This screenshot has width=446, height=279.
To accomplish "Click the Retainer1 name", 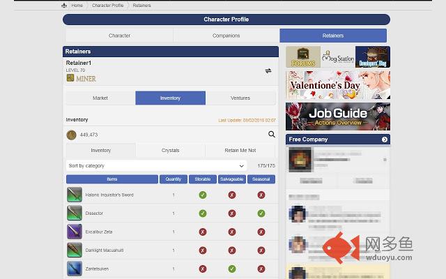I will (79, 63).
